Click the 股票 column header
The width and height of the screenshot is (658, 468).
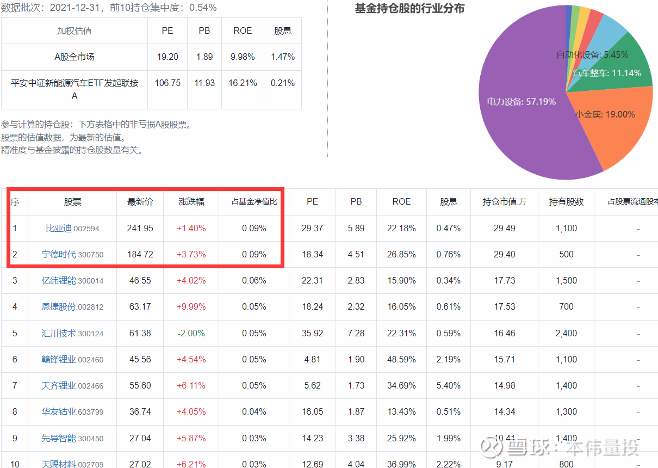point(72,202)
